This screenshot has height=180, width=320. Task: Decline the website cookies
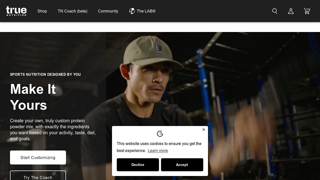click(x=138, y=165)
